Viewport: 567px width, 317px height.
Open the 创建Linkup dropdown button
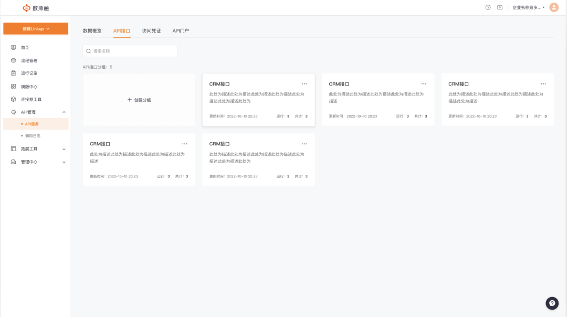pos(36,28)
